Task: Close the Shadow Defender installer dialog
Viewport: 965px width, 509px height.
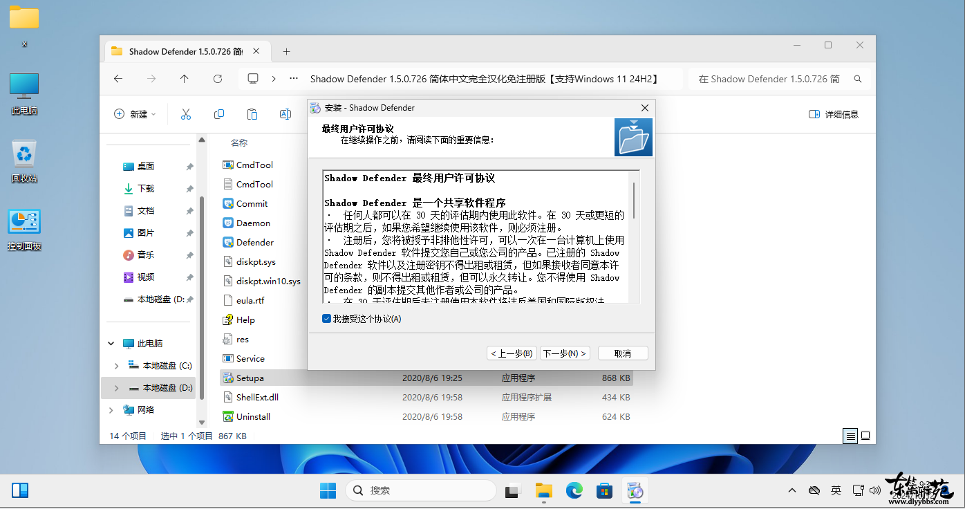Action: tap(644, 108)
